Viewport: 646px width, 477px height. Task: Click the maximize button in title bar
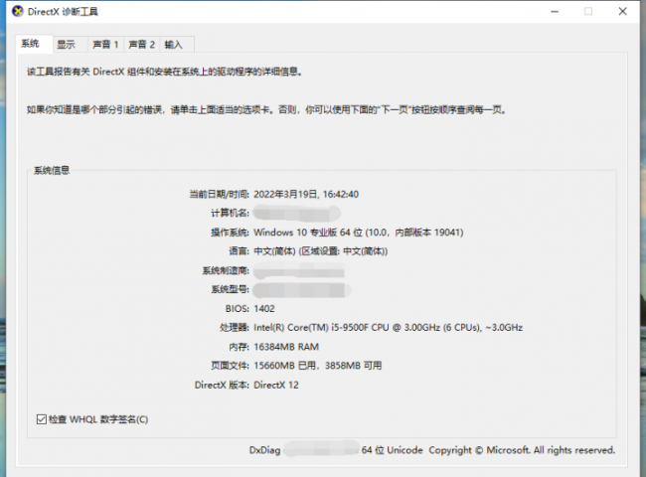point(588,12)
